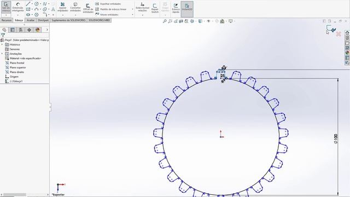The image size is (350, 197).
Task: Switch to the Avaliar tab
Action: click(31, 20)
